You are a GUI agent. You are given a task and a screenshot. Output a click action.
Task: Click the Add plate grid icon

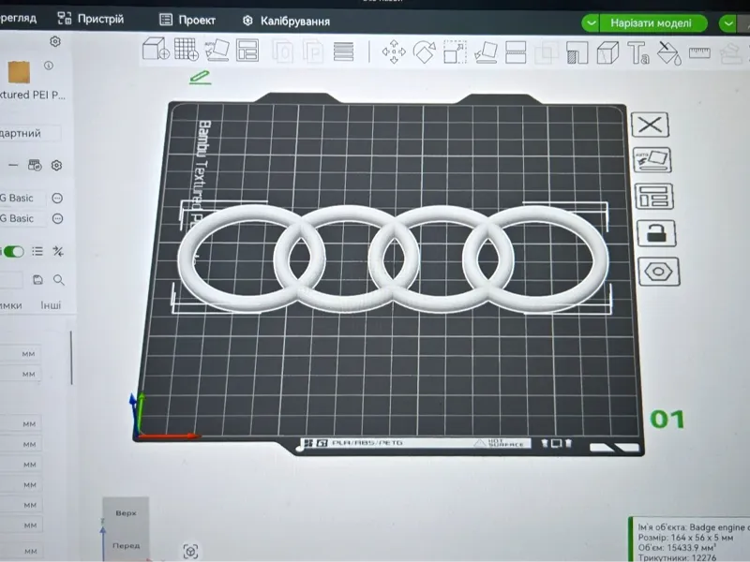[186, 49]
